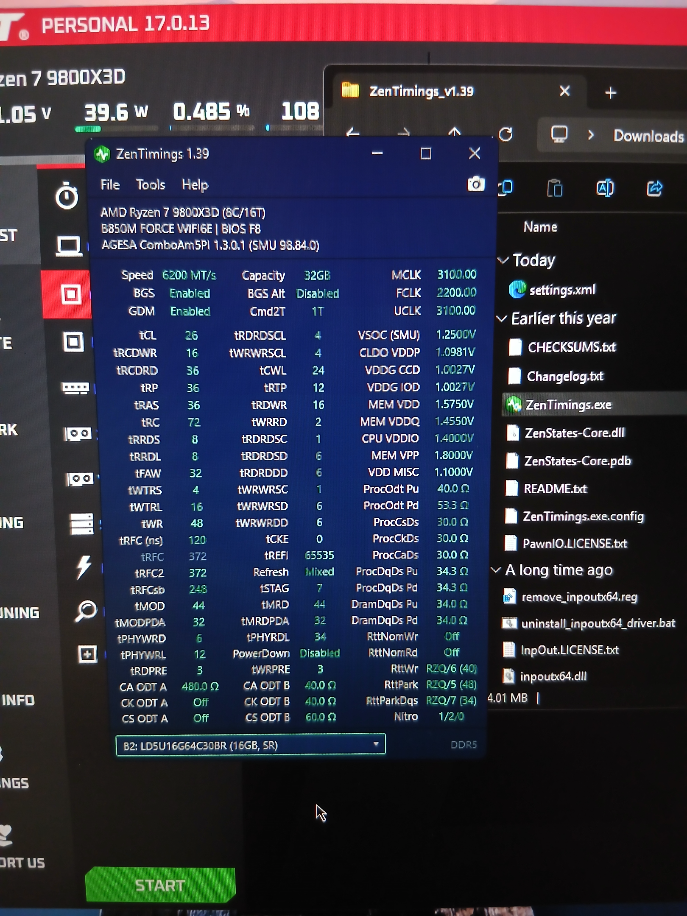Click the green START button in OCCT
This screenshot has height=916, width=687.
point(160,885)
